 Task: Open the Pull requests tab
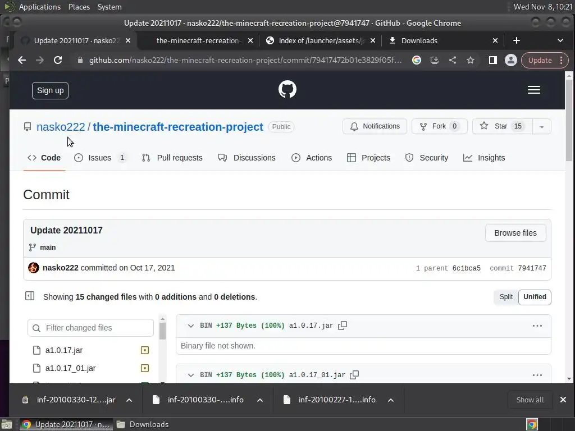click(x=172, y=158)
